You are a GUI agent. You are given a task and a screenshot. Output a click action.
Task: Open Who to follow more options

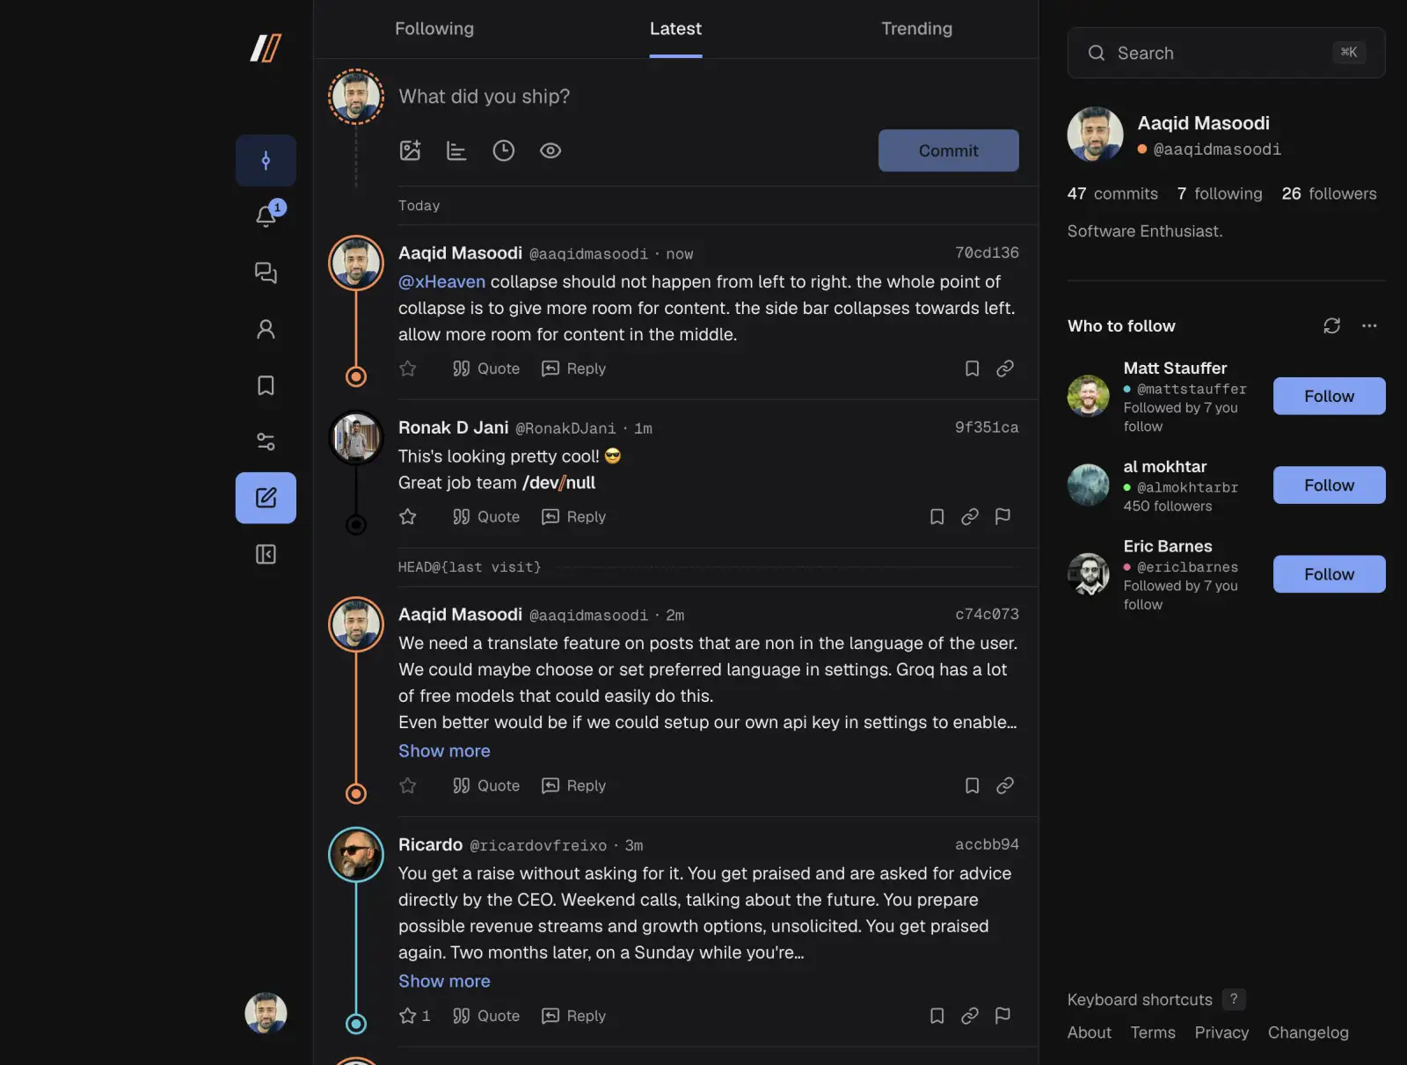[1369, 325]
